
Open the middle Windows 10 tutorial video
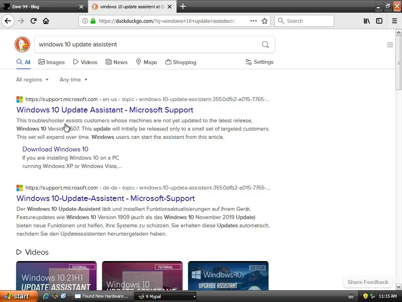[x=142, y=276]
